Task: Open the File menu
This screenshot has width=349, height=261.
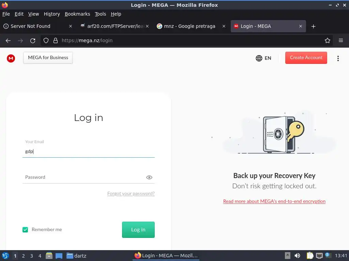Action: [6, 14]
